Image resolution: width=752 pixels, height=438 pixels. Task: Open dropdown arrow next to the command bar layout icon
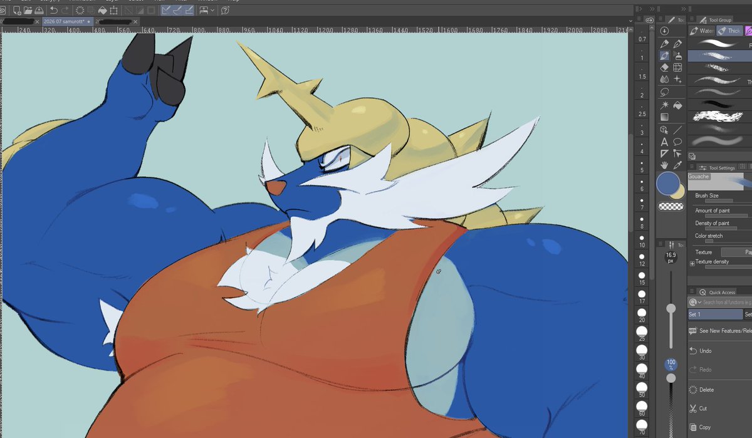pyautogui.click(x=212, y=10)
